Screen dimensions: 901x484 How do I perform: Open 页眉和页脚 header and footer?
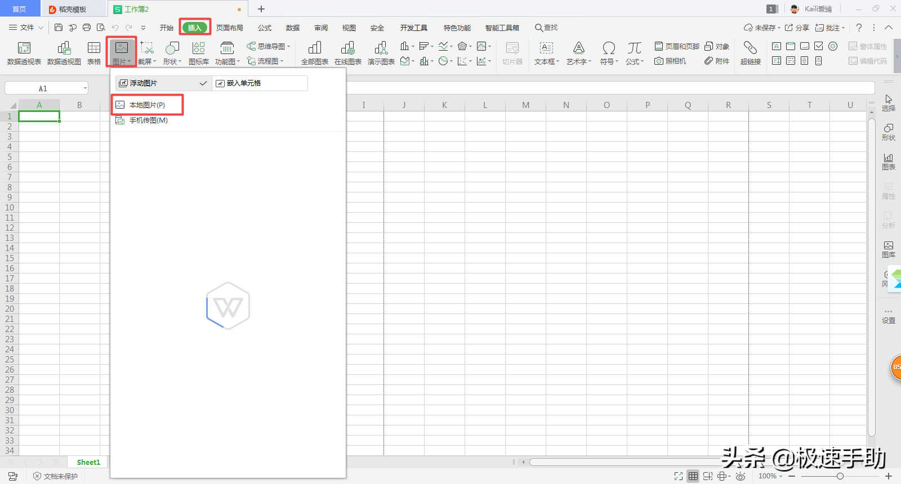pos(677,46)
